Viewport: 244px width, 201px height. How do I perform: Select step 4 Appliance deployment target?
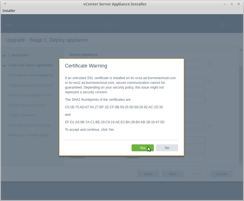click(31, 85)
